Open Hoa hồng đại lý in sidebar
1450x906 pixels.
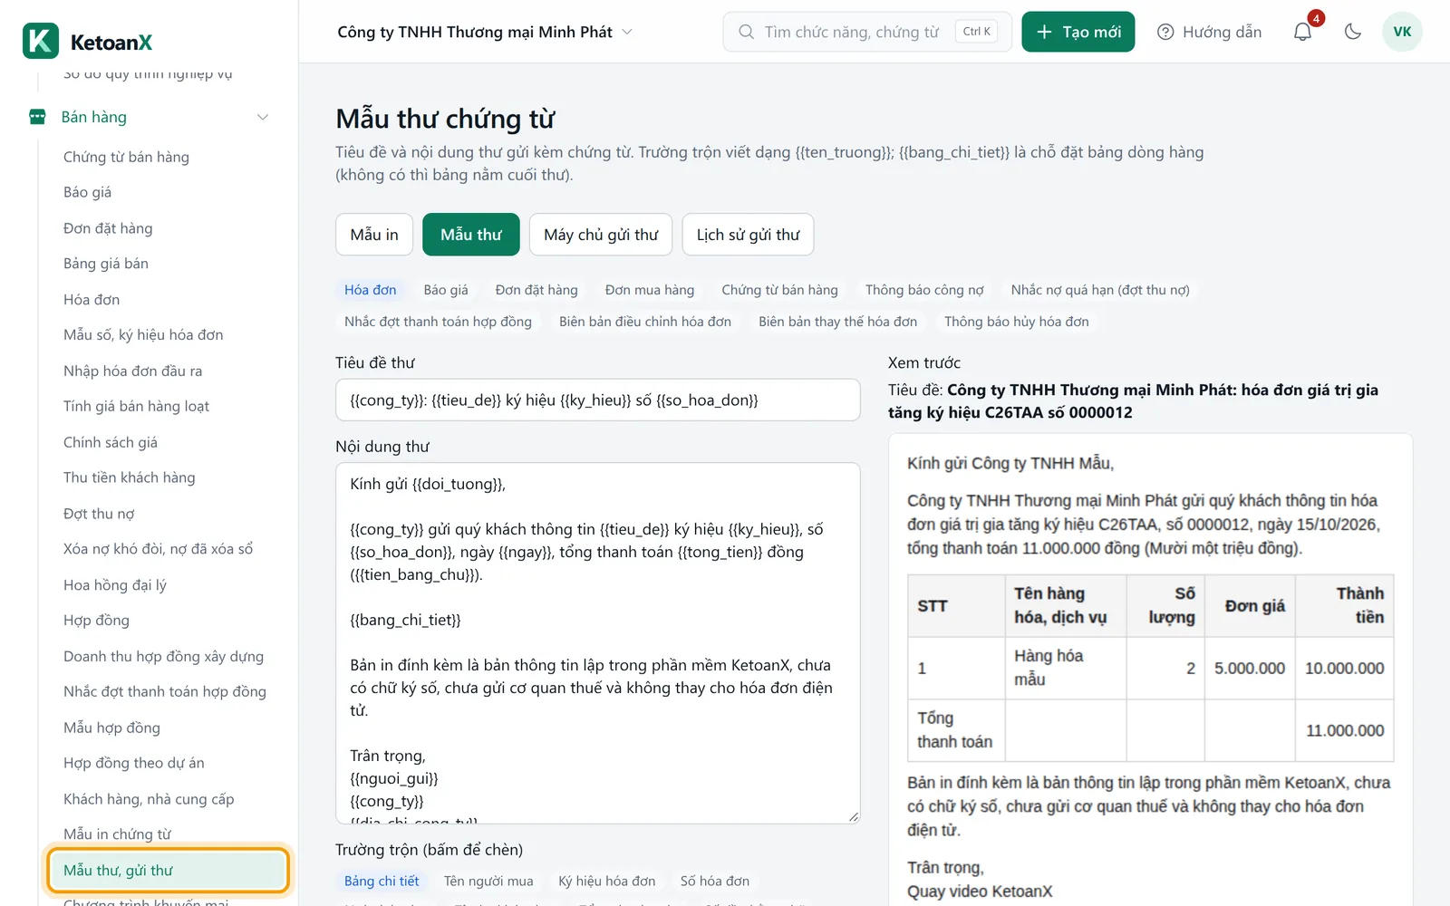pyautogui.click(x=115, y=585)
